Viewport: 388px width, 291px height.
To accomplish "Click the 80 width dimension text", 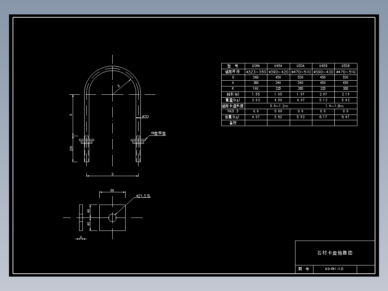I will [x=112, y=191].
